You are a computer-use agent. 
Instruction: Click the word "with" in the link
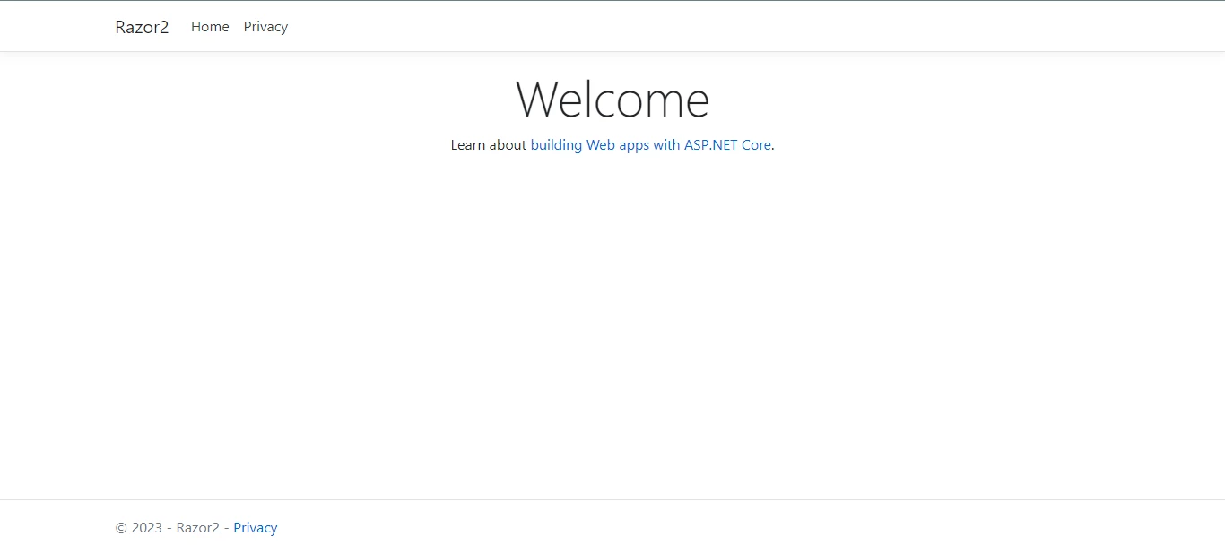click(x=666, y=144)
